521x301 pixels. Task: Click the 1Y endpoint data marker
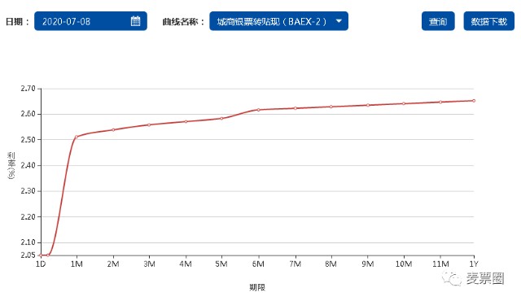pyautogui.click(x=474, y=101)
